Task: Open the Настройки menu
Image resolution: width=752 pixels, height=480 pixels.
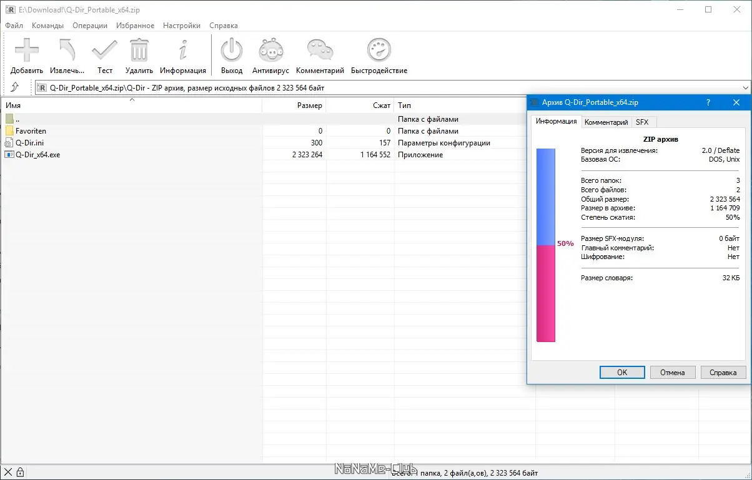Action: pyautogui.click(x=182, y=26)
